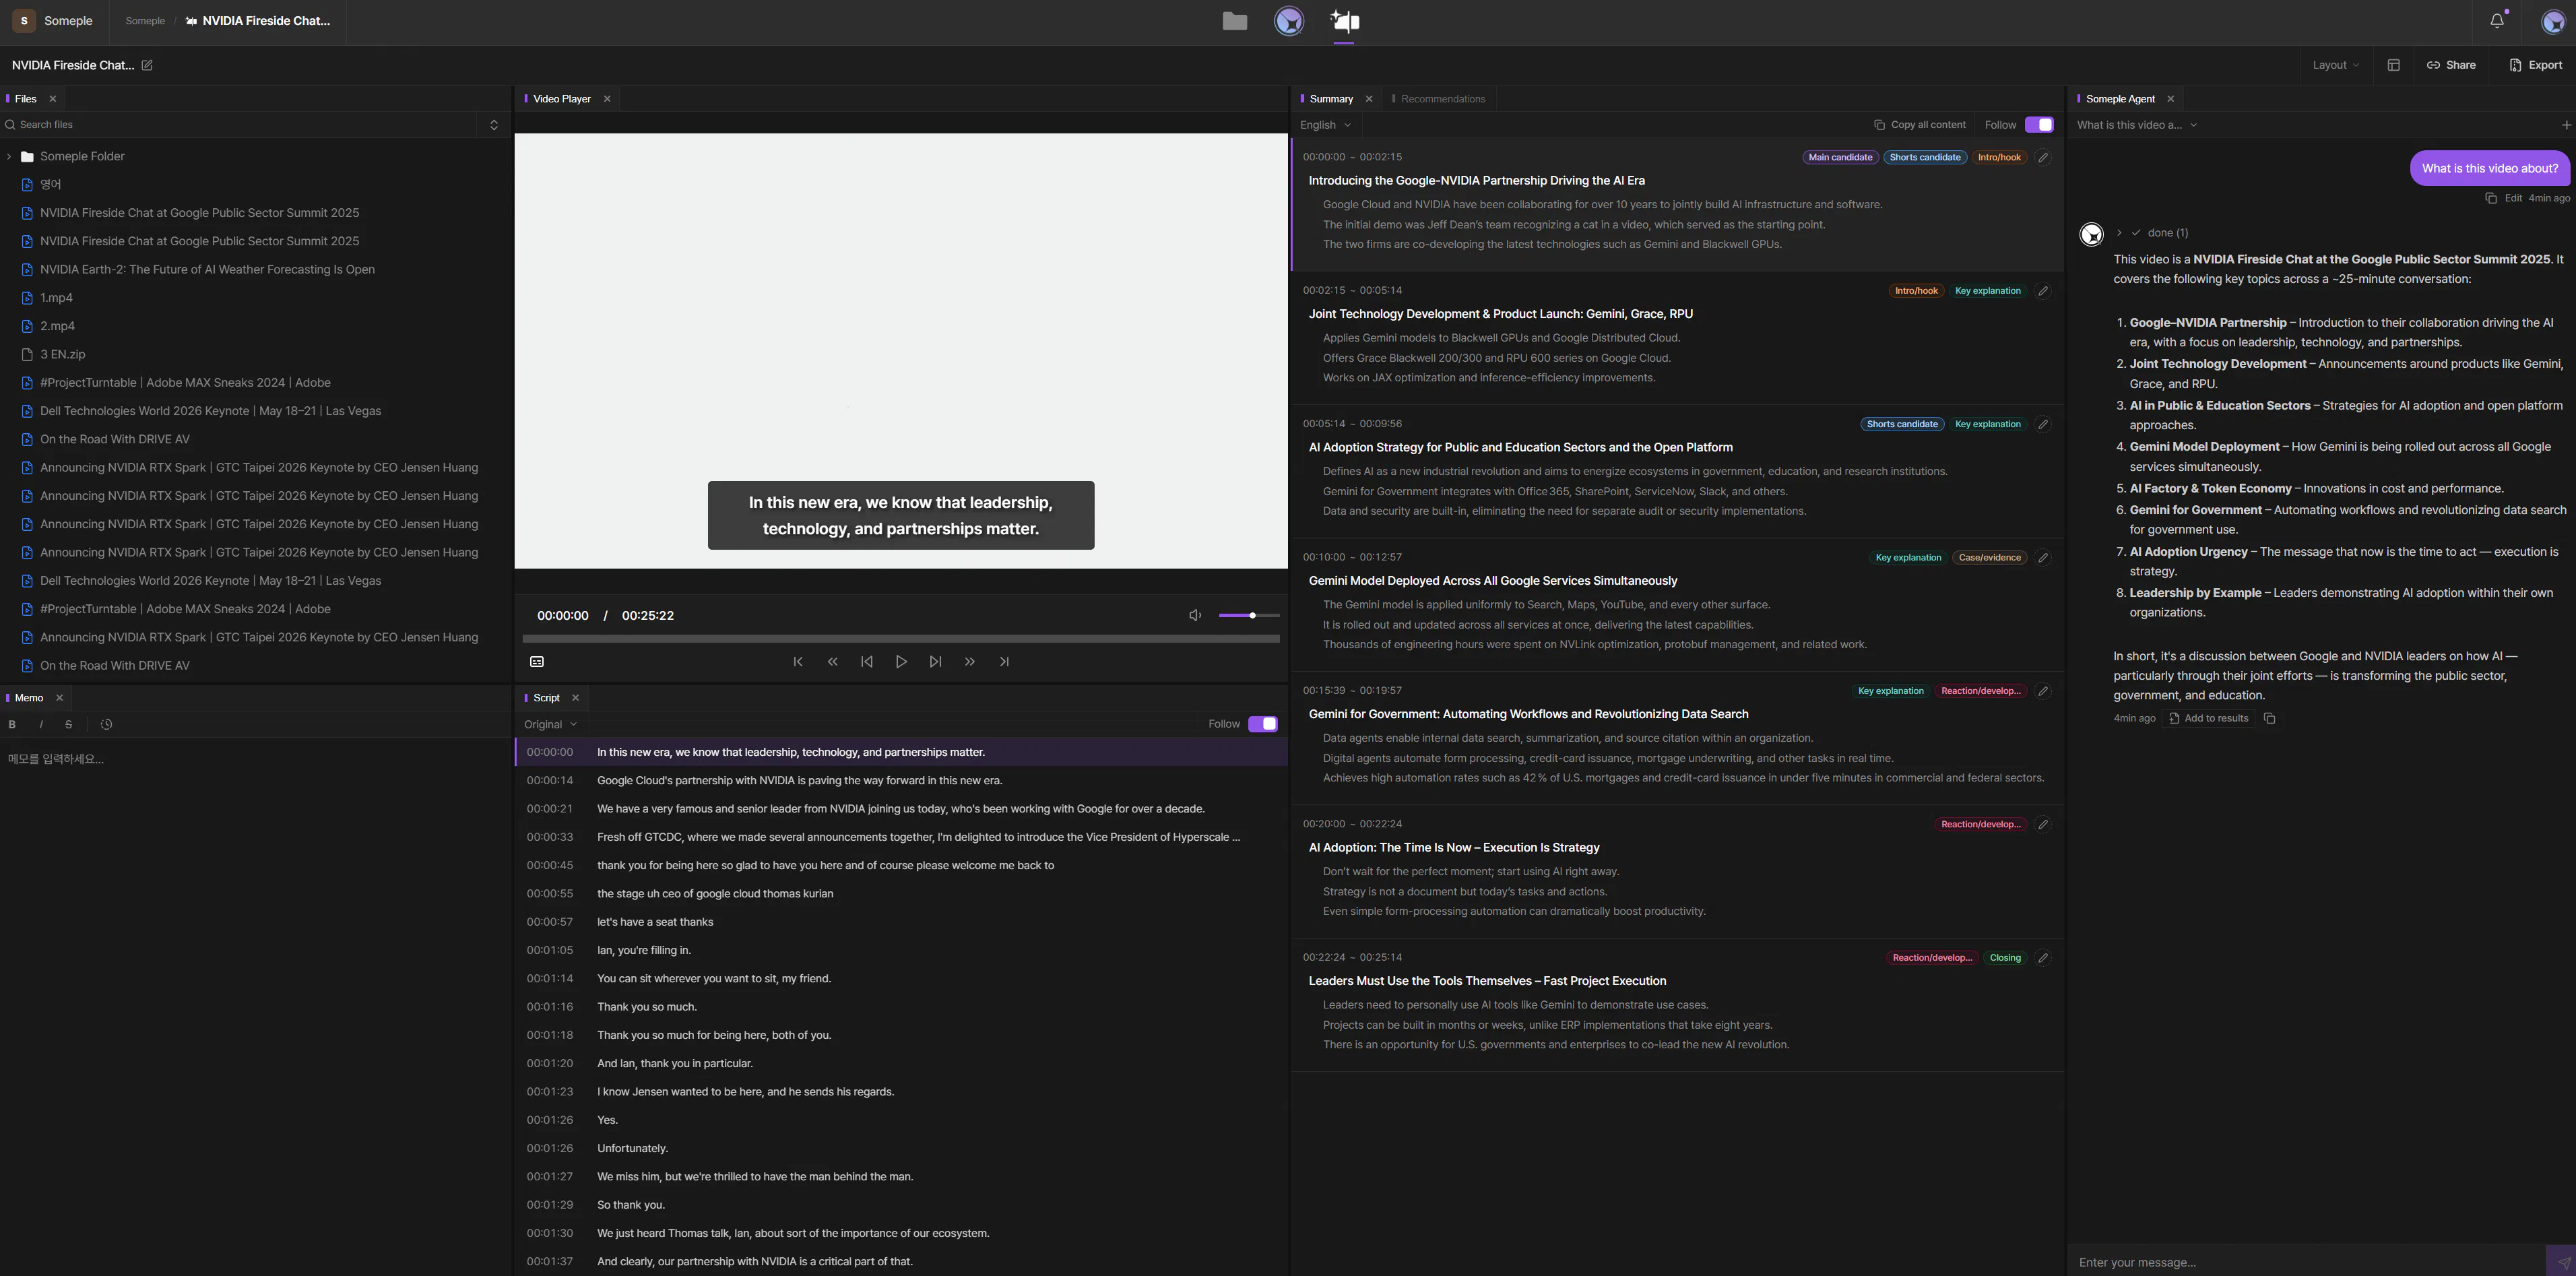Open 'NVIDIA Earth-2: The Future of AI Weather' file
The image size is (2576, 1276).
pyautogui.click(x=207, y=270)
